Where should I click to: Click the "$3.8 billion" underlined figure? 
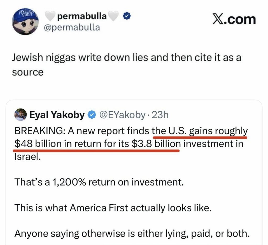click(x=156, y=144)
